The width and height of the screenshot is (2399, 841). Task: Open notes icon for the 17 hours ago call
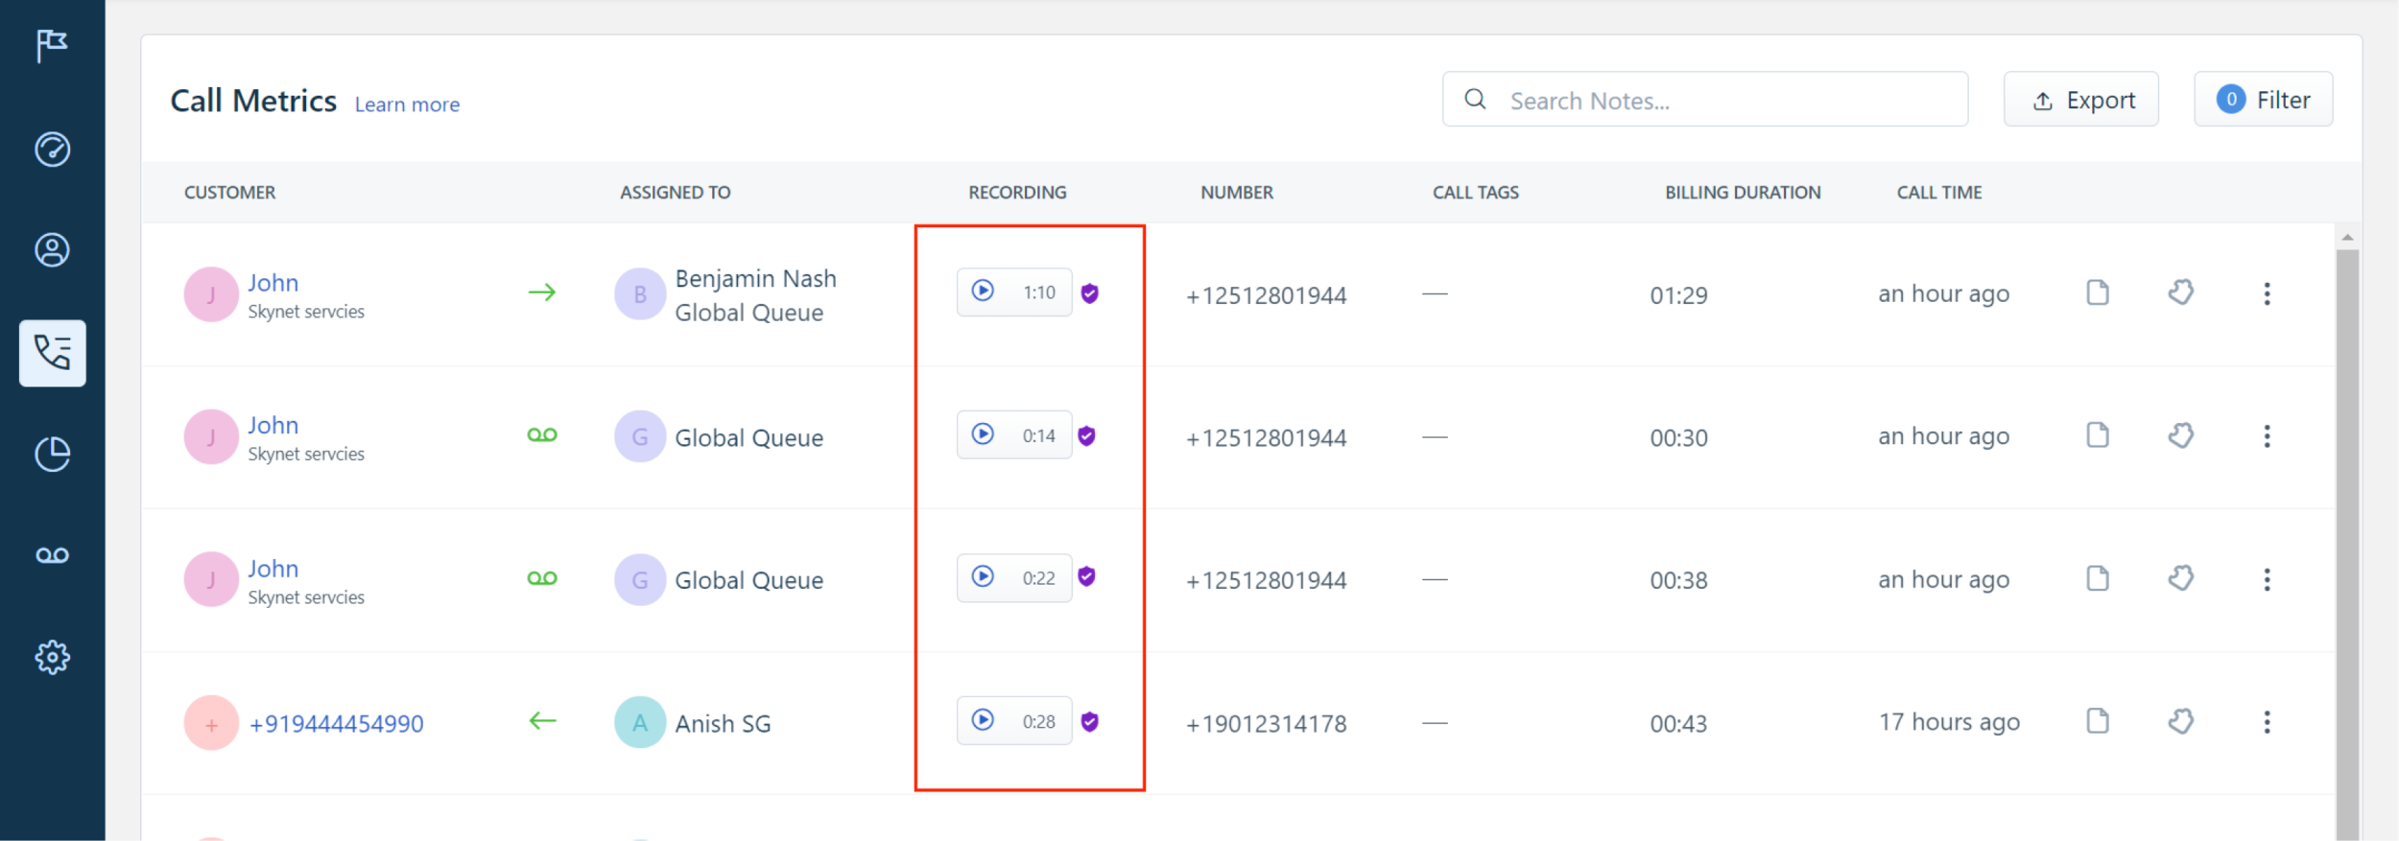(2098, 721)
